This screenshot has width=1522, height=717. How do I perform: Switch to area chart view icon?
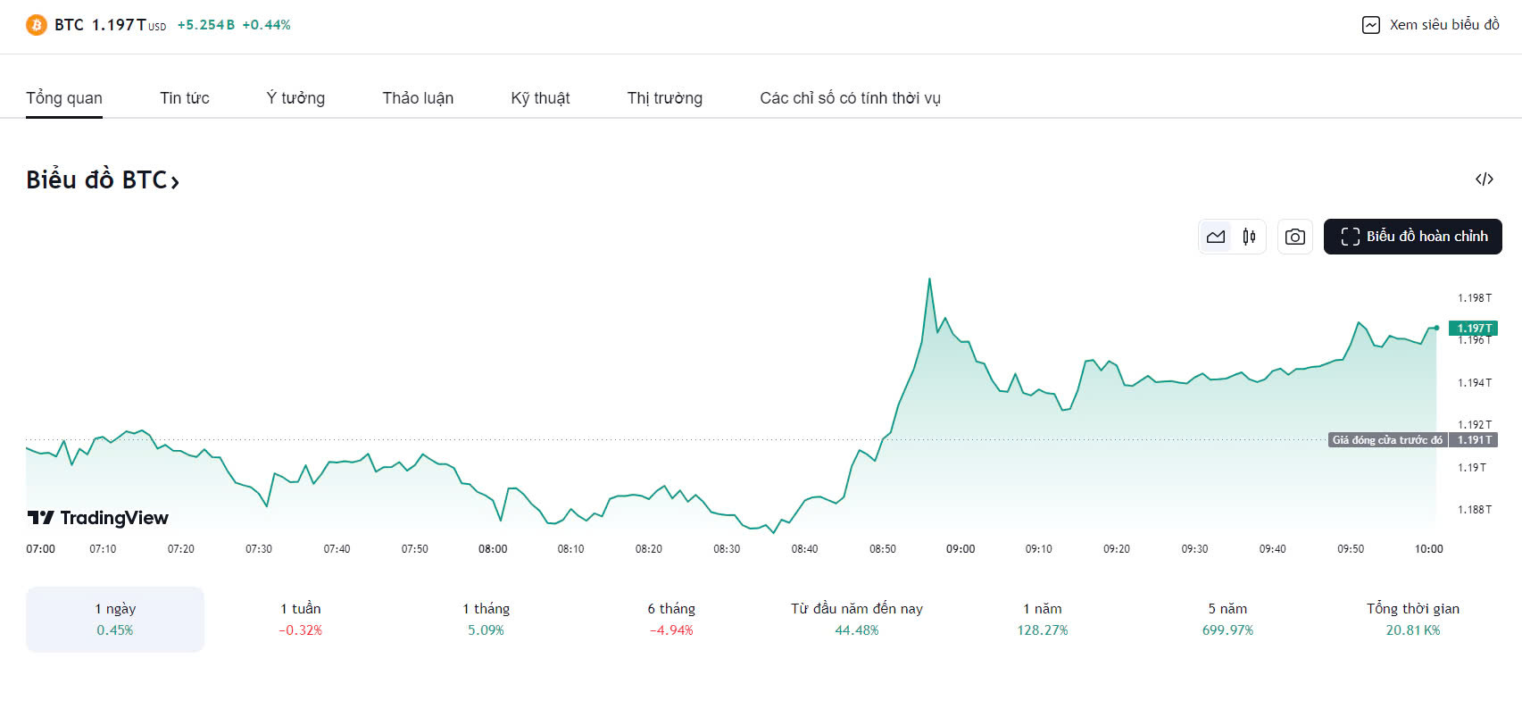tap(1216, 237)
